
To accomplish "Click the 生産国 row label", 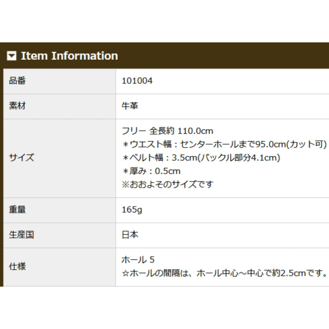I will tap(22, 234).
